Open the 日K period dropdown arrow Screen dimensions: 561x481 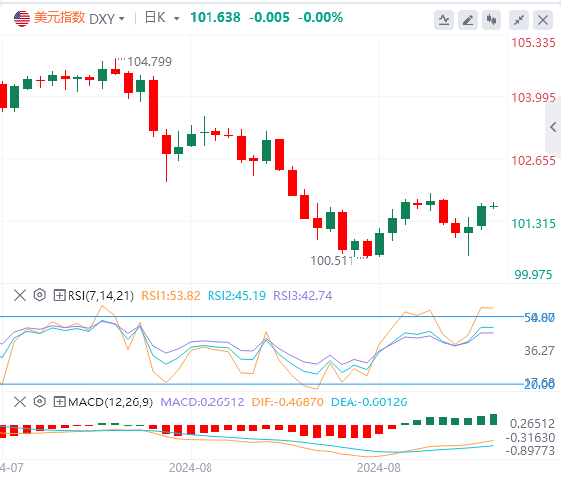pos(176,18)
